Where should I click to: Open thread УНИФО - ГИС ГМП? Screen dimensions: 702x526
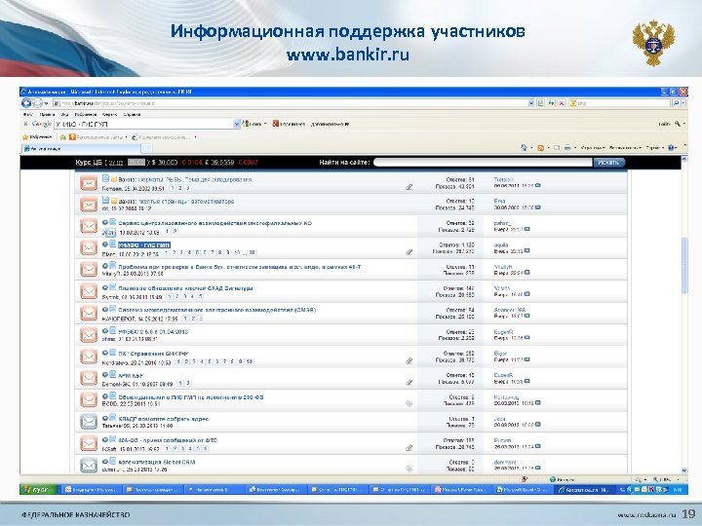point(144,245)
